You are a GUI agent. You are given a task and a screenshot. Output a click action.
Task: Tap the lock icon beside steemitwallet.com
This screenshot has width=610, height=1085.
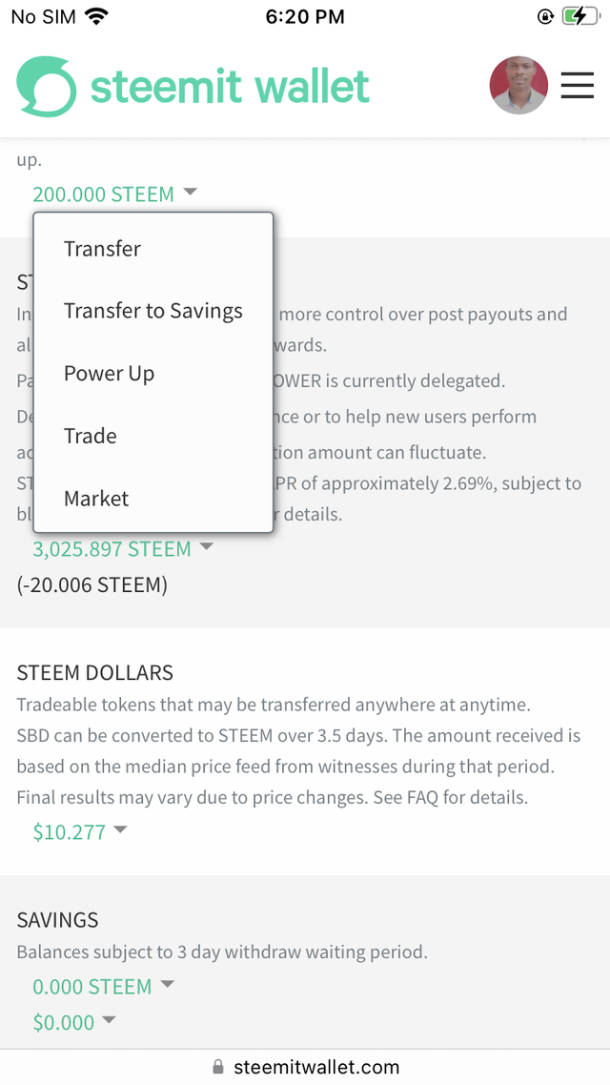pyautogui.click(x=218, y=1067)
